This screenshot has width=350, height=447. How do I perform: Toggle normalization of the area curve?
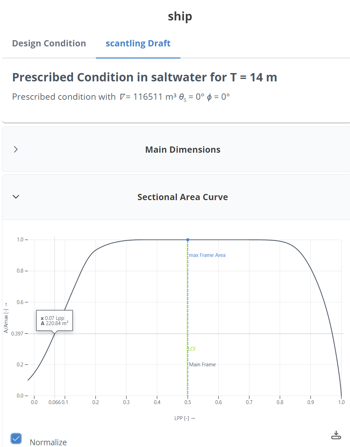16,438
